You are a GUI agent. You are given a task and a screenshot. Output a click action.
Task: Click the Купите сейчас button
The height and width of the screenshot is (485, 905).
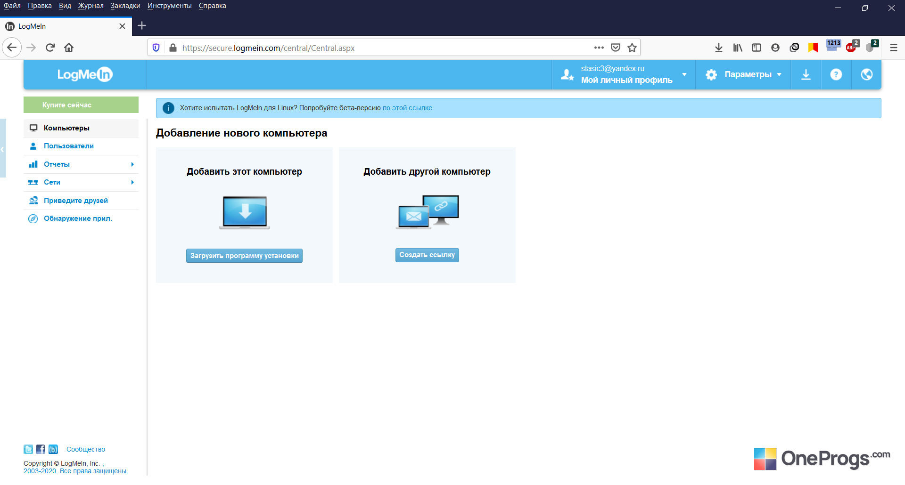(x=81, y=105)
